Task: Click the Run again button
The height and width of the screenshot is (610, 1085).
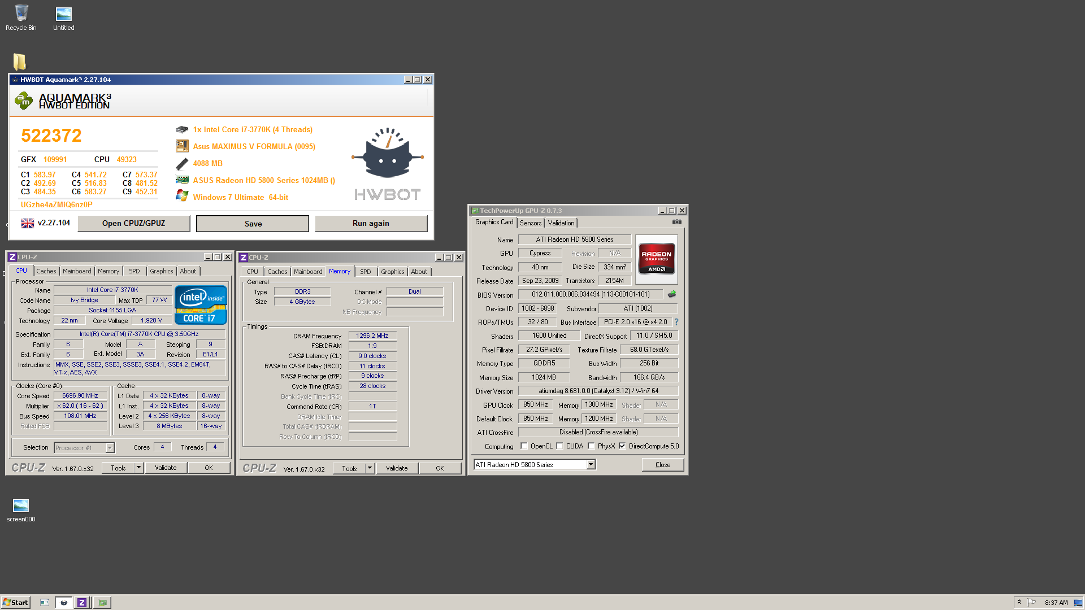Action: coord(371,223)
